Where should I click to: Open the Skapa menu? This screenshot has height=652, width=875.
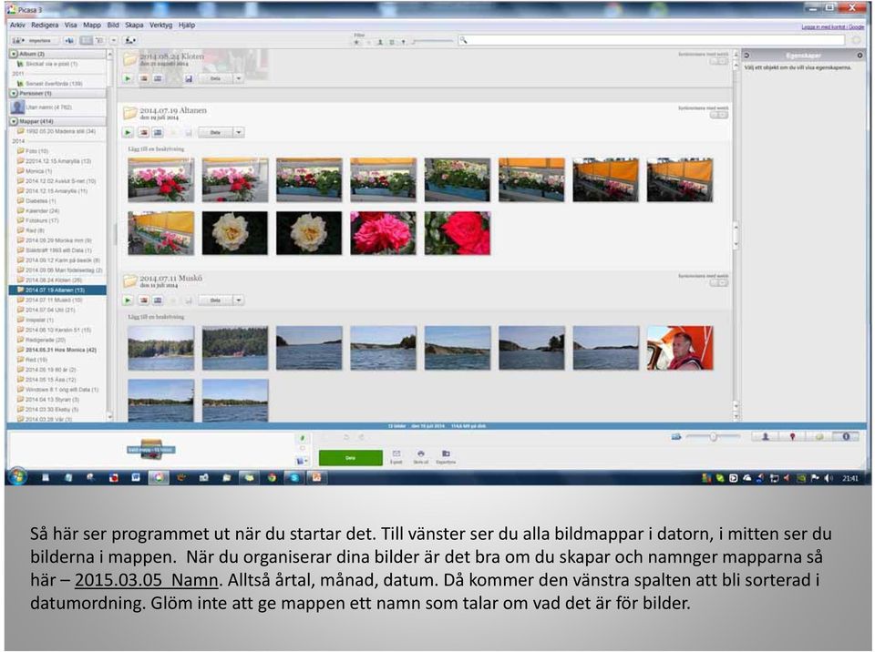click(x=134, y=25)
